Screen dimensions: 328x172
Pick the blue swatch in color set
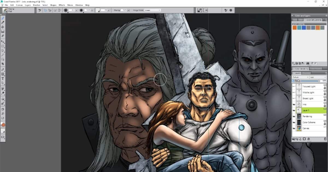[x=304, y=28]
